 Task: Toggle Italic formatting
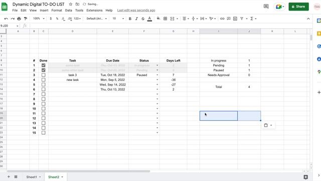(136, 19)
